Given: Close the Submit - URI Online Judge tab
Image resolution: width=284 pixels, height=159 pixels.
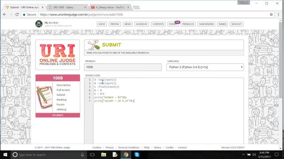Looking at the screenshot, I should point(43,8).
